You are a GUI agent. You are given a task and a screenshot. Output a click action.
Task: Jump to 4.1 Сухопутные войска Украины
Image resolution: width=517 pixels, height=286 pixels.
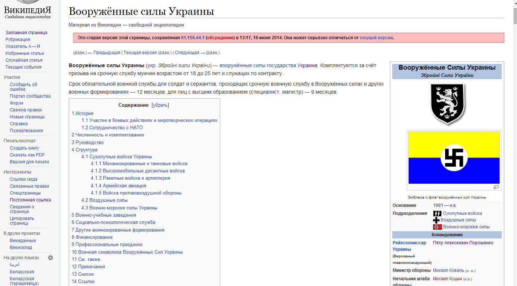pos(117,157)
